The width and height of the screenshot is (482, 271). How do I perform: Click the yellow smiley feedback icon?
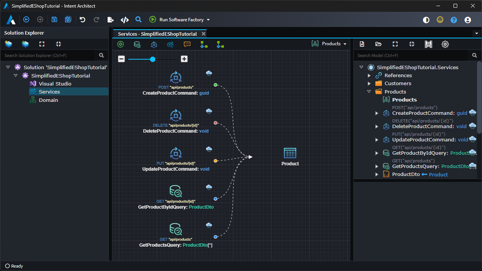440,20
